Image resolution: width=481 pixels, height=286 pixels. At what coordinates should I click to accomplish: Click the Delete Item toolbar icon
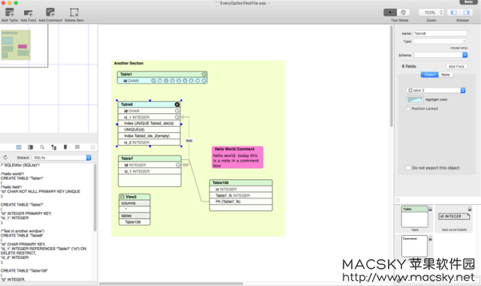(74, 12)
